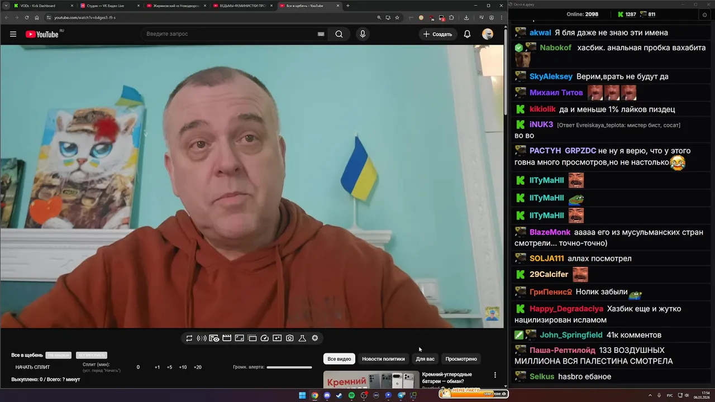Go to YouTube home via logo
715x402 pixels.
42,34
